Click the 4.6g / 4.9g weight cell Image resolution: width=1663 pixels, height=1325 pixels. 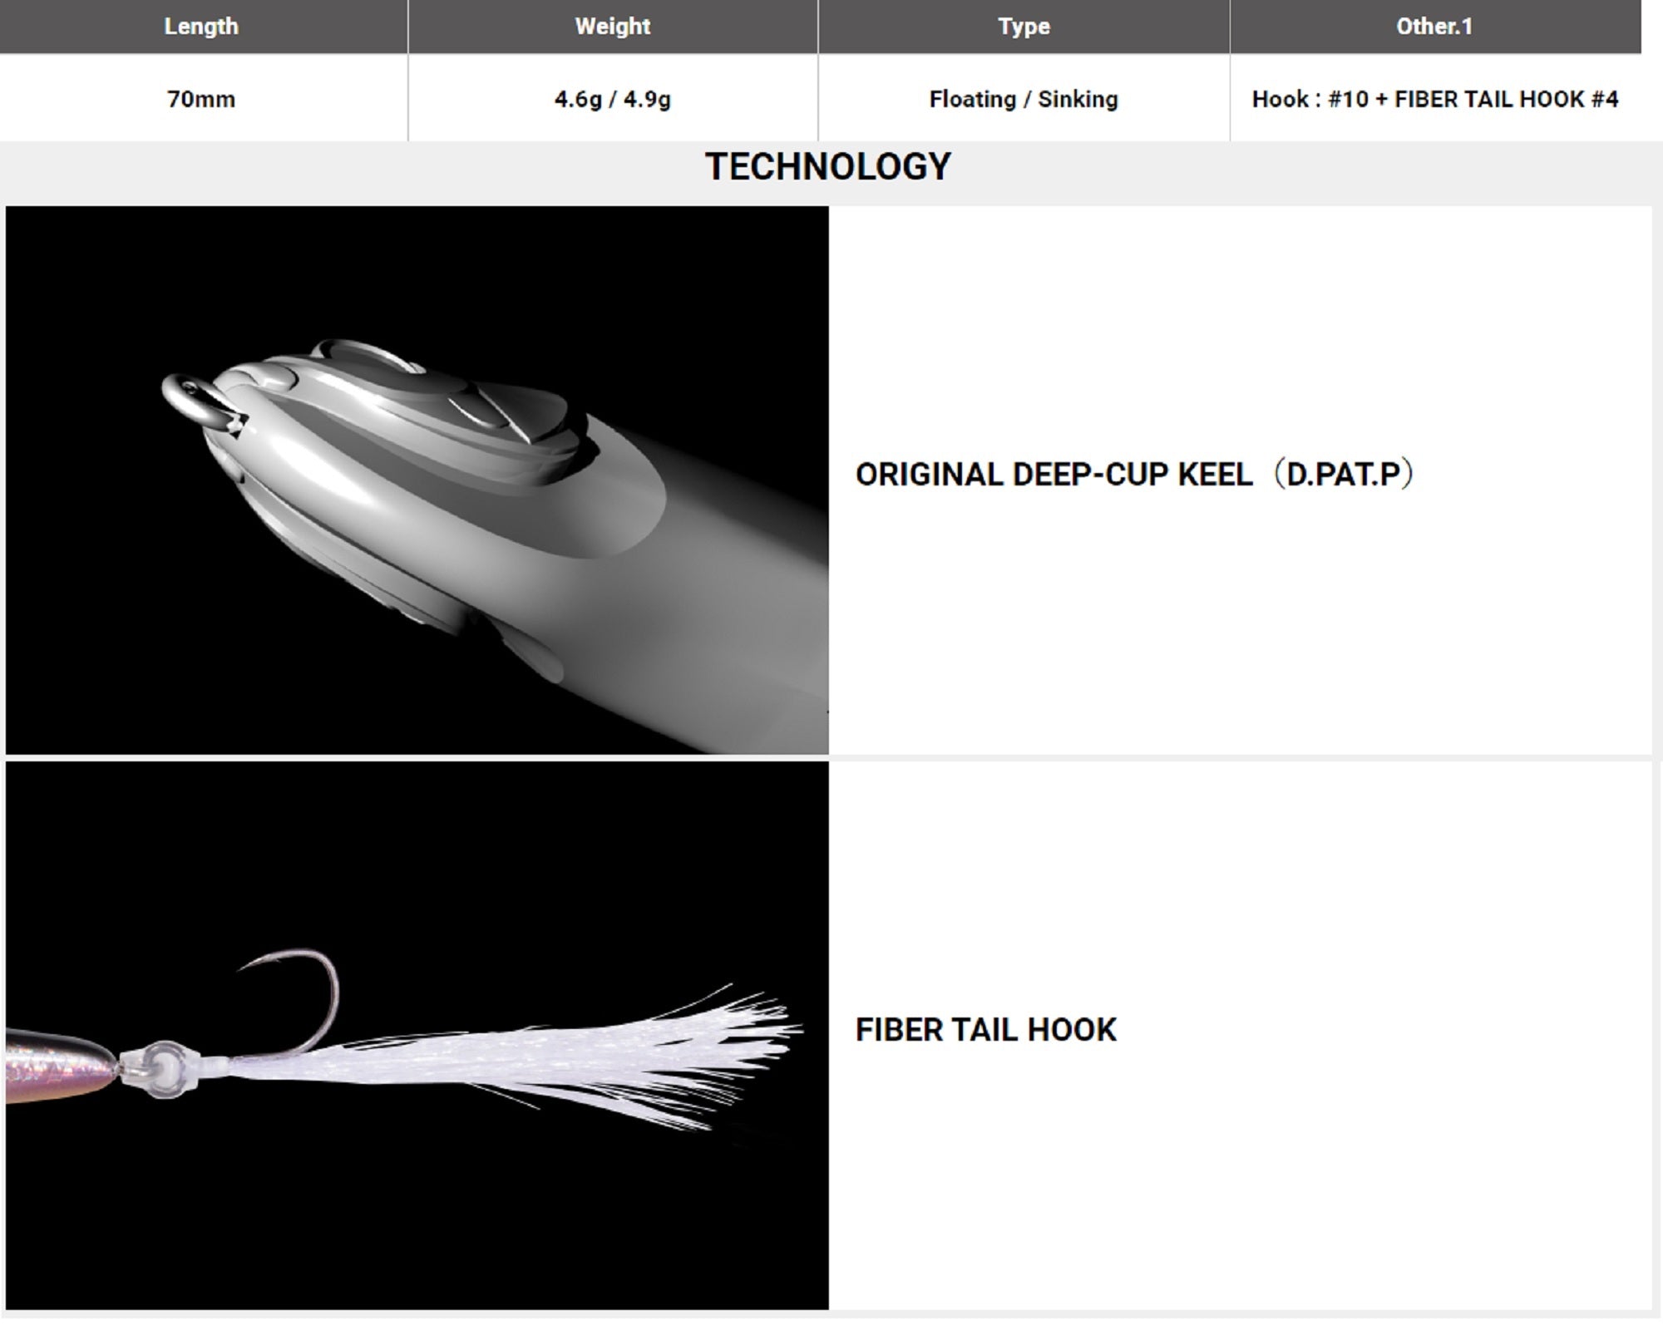(x=612, y=99)
